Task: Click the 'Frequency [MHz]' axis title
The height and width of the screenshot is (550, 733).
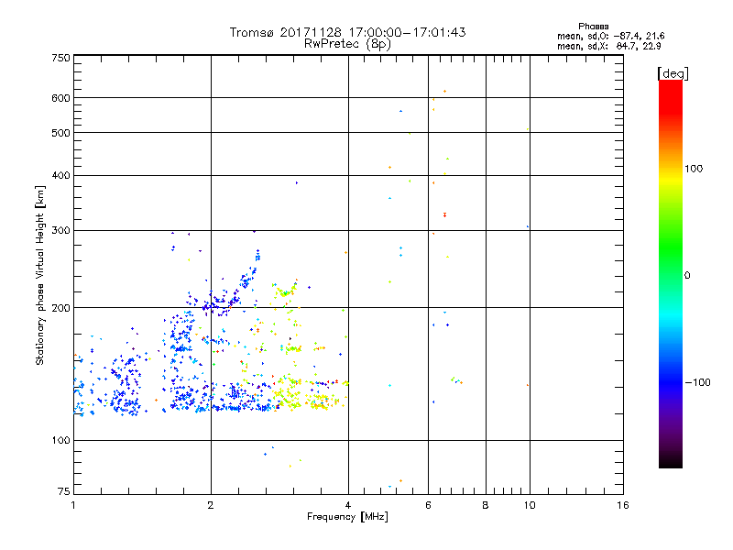Action: tap(347, 517)
